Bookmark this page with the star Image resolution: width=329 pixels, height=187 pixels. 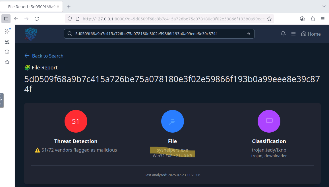click(269, 19)
